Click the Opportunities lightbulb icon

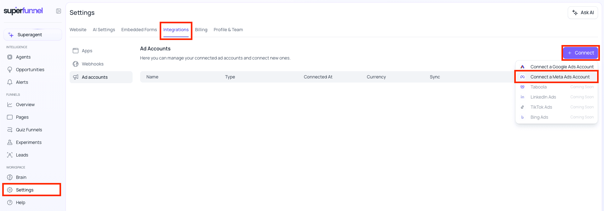(x=10, y=70)
